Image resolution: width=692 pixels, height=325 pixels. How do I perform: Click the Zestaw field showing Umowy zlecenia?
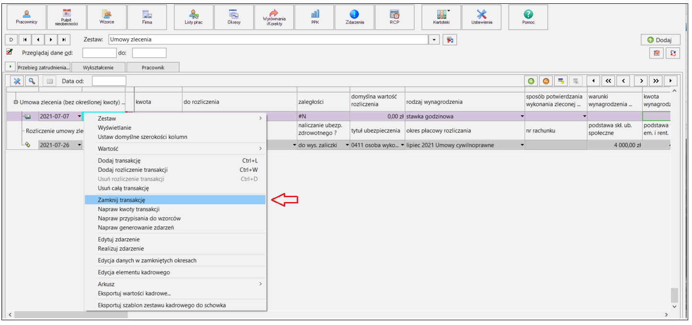268,40
